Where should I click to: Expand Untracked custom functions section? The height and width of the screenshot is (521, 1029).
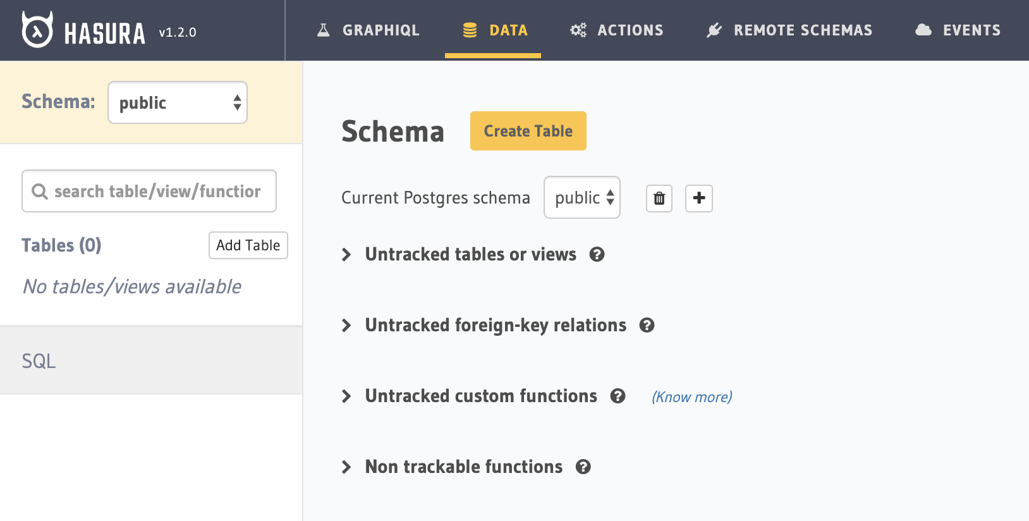[346, 396]
